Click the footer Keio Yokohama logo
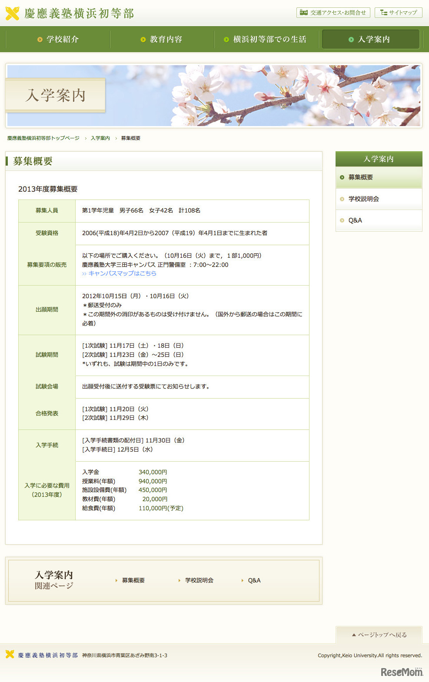Image resolution: width=429 pixels, height=682 pixels. click(x=42, y=655)
